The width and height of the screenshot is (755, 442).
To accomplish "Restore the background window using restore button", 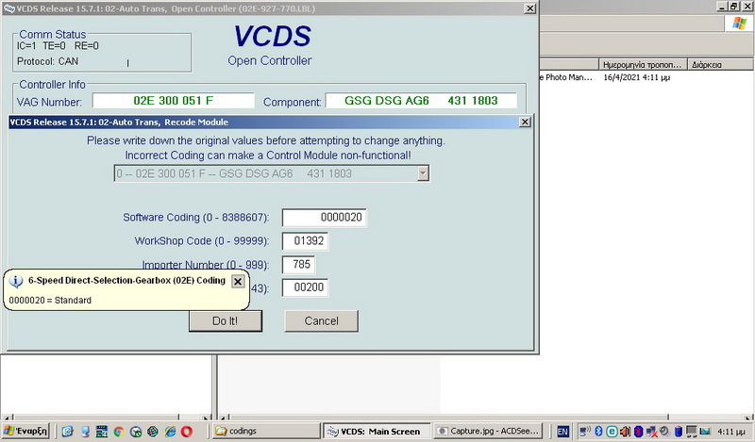I will (734, 7).
